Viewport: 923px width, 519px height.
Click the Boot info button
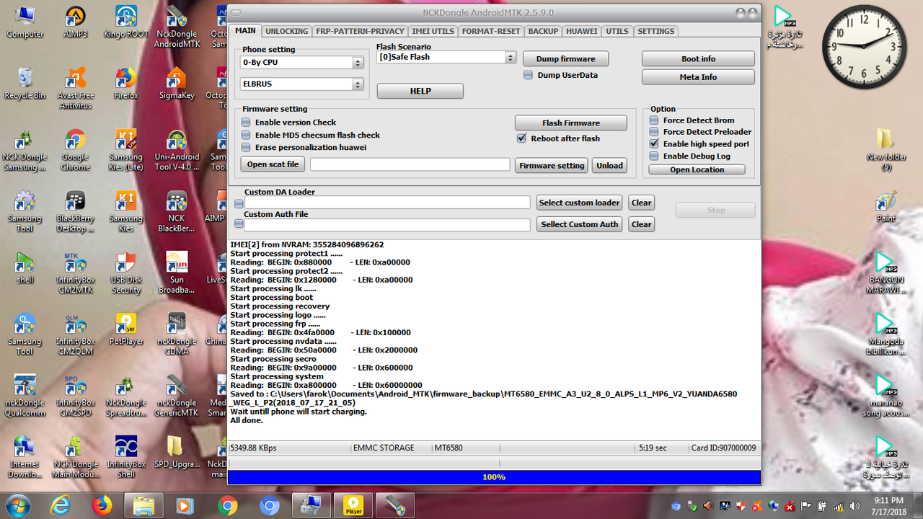[x=698, y=59]
